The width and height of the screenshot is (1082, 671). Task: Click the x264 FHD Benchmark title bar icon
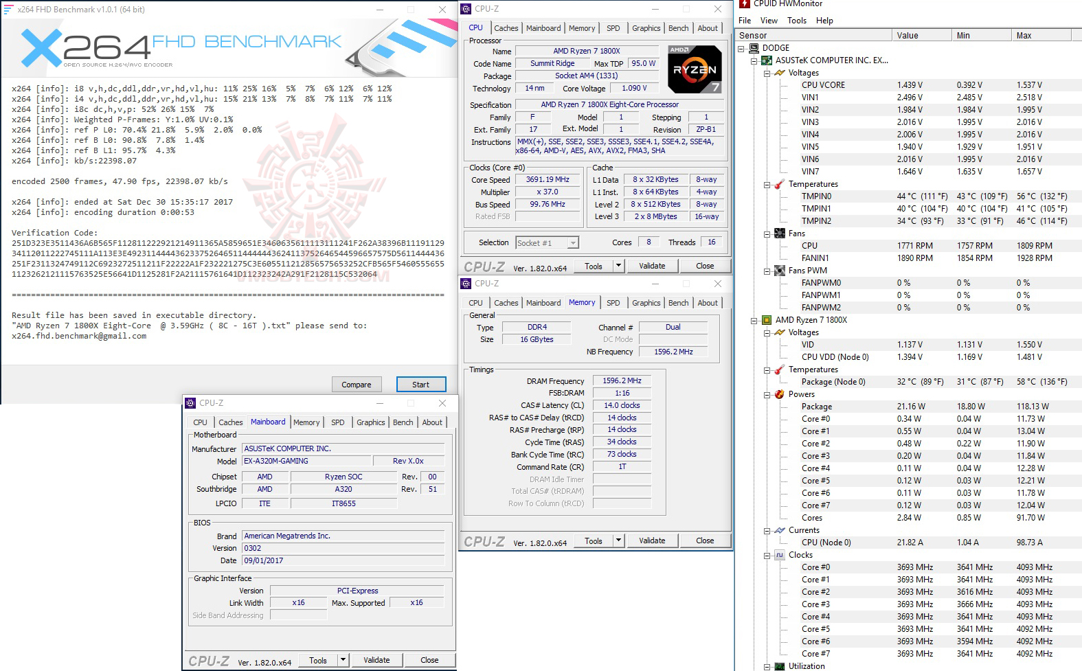(8, 10)
